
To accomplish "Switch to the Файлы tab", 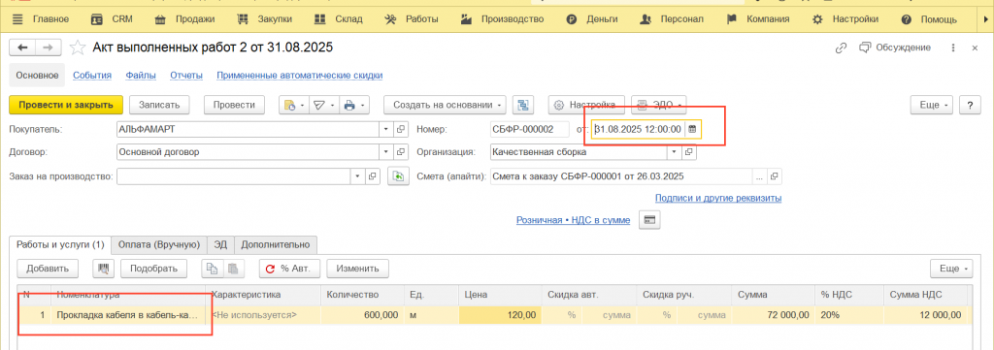I will [141, 76].
